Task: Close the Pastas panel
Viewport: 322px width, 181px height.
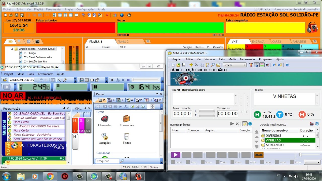Action: pos(161,94)
